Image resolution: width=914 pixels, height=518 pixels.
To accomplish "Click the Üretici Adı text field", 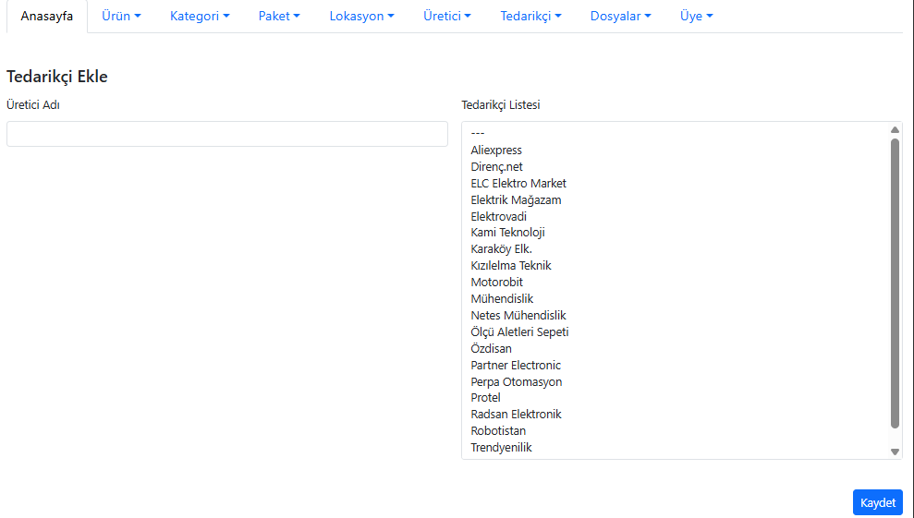I will pos(227,134).
